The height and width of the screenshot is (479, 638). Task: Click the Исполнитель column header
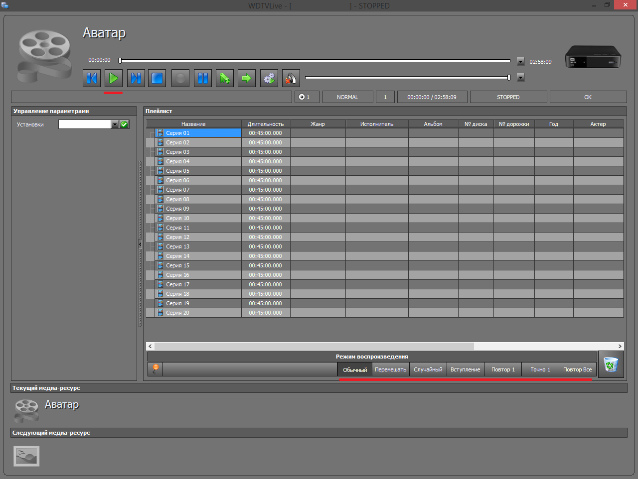pyautogui.click(x=377, y=124)
